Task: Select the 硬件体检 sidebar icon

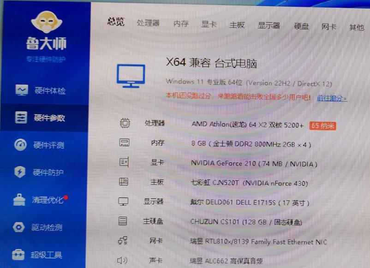Action: pos(21,91)
